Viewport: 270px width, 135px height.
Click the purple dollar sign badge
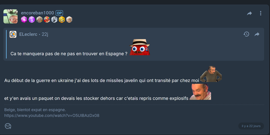[x=32, y=19]
